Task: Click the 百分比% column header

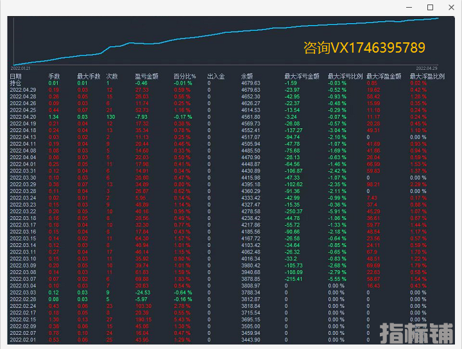Action: pyautogui.click(x=184, y=76)
